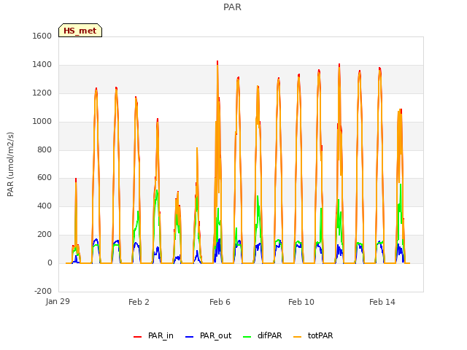Screen dimensions: 467x350
Task: Click the 600 y-axis tick label
Action: point(45,178)
